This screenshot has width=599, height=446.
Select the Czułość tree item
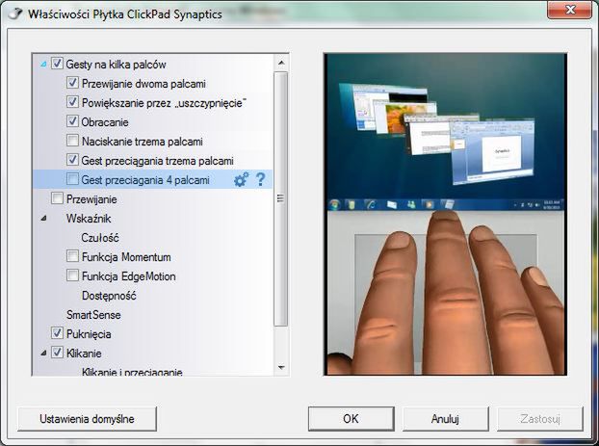tap(100, 238)
